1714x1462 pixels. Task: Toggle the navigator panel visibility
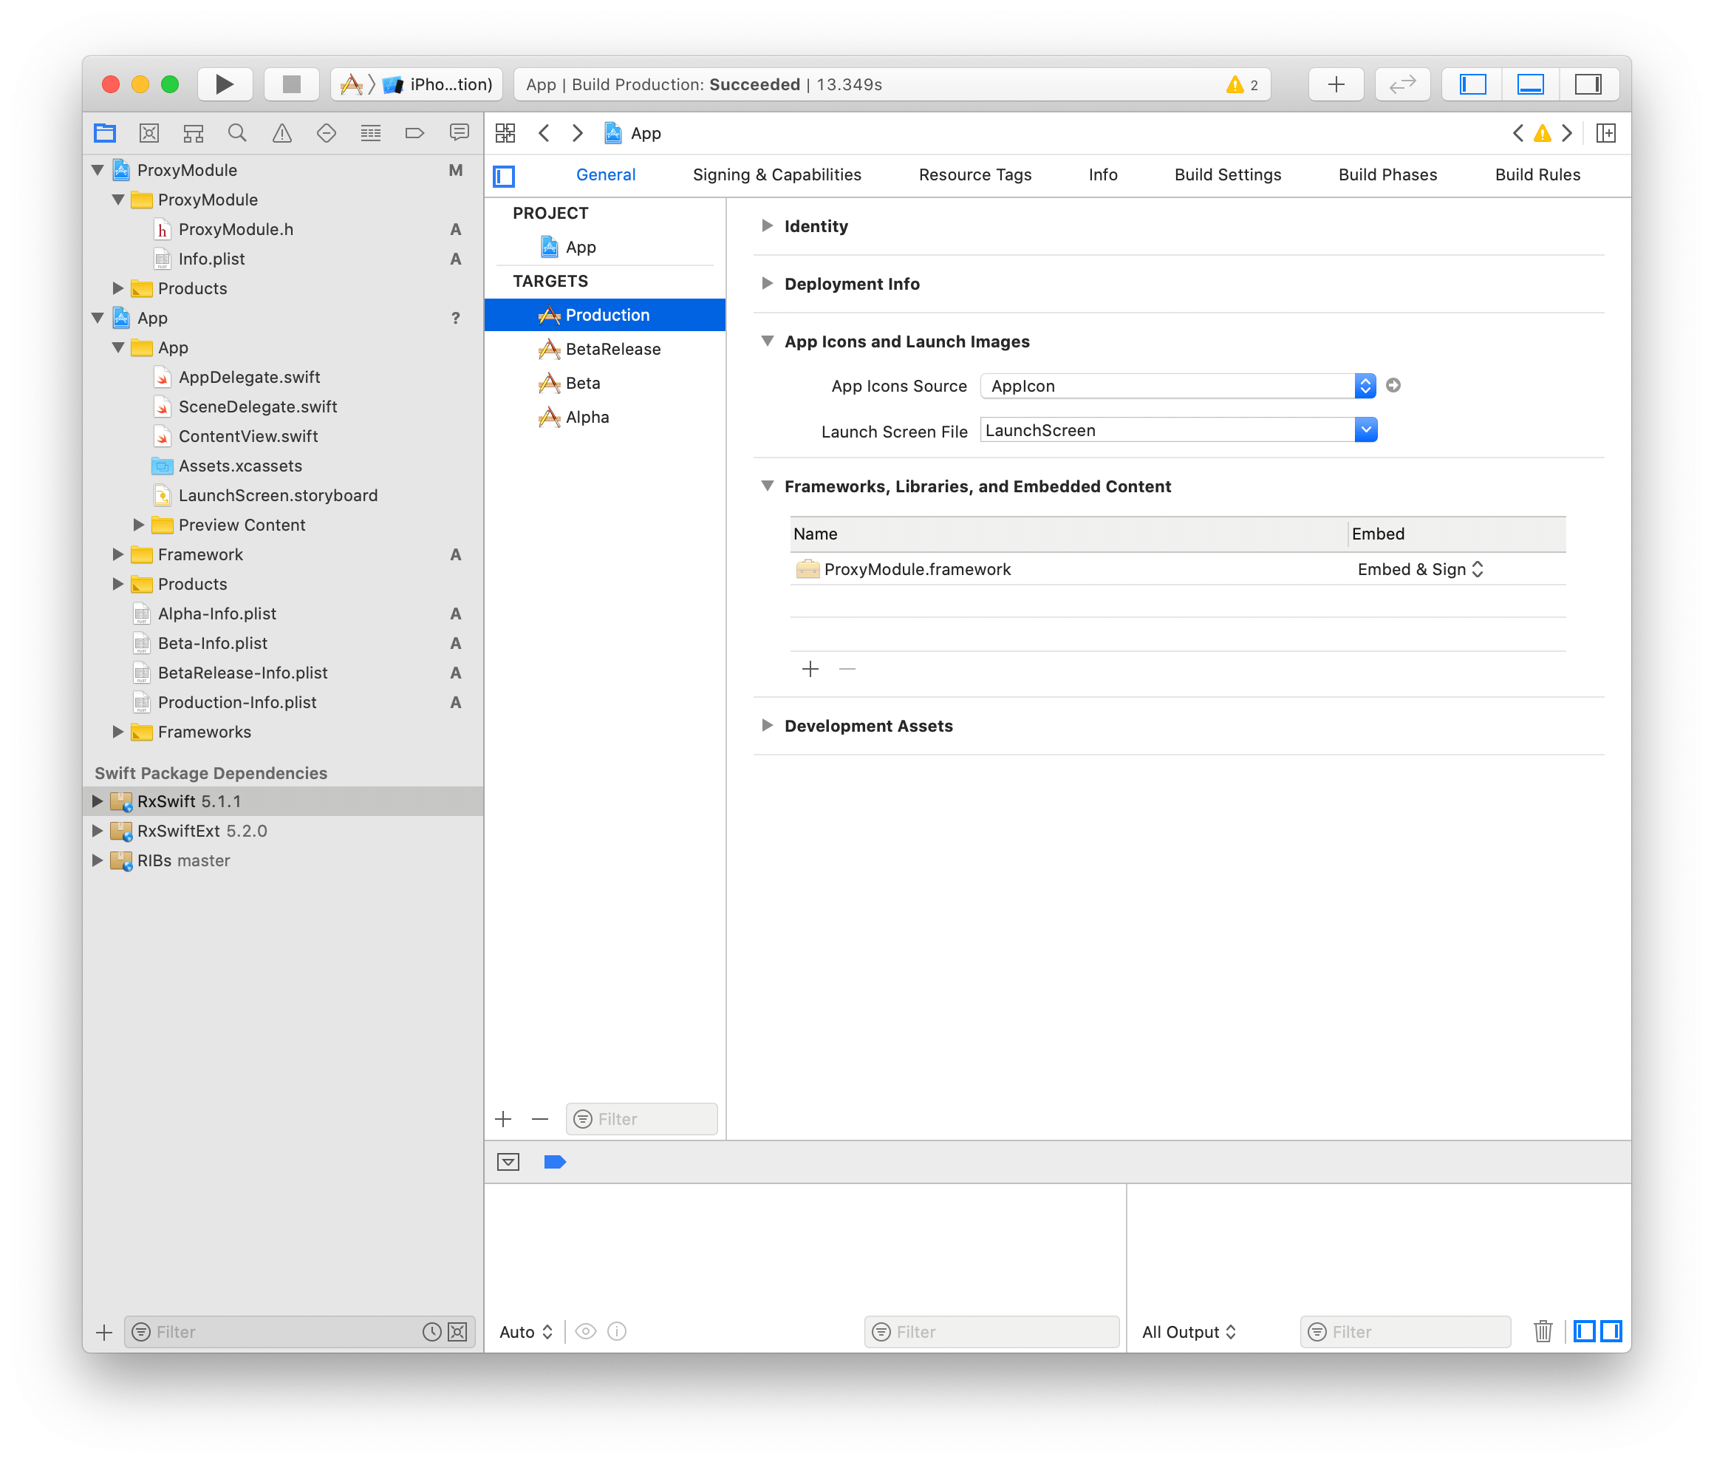pyautogui.click(x=1472, y=84)
